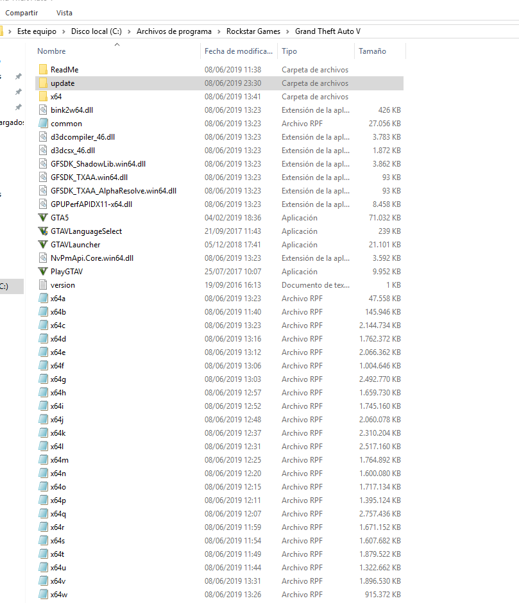
Task: Select the x64a RPF archive icon
Action: 43,299
